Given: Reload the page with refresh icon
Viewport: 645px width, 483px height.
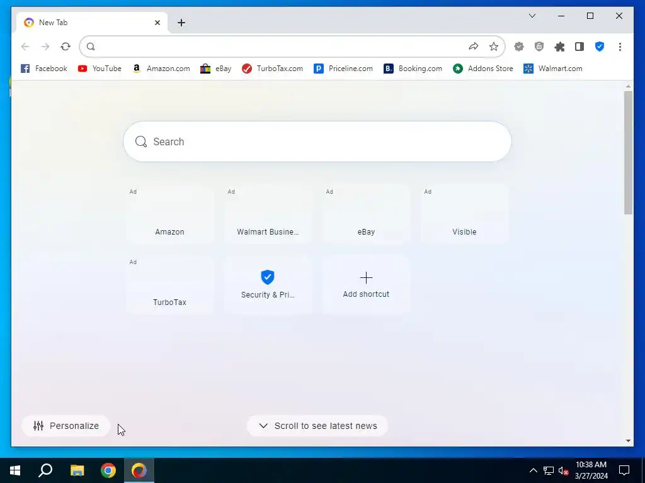Looking at the screenshot, I should [x=66, y=47].
